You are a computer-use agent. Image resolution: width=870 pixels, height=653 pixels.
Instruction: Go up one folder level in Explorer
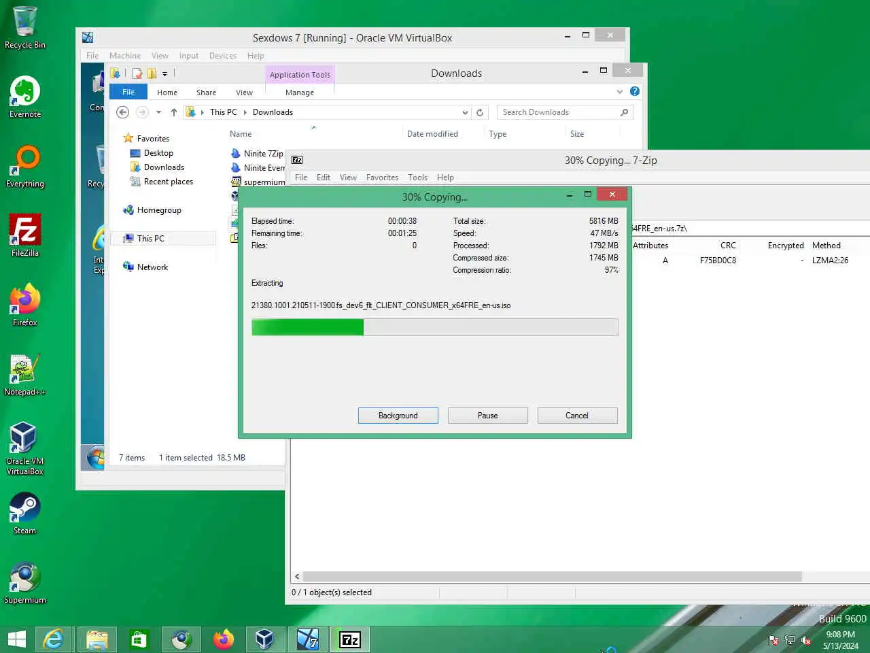pos(174,112)
